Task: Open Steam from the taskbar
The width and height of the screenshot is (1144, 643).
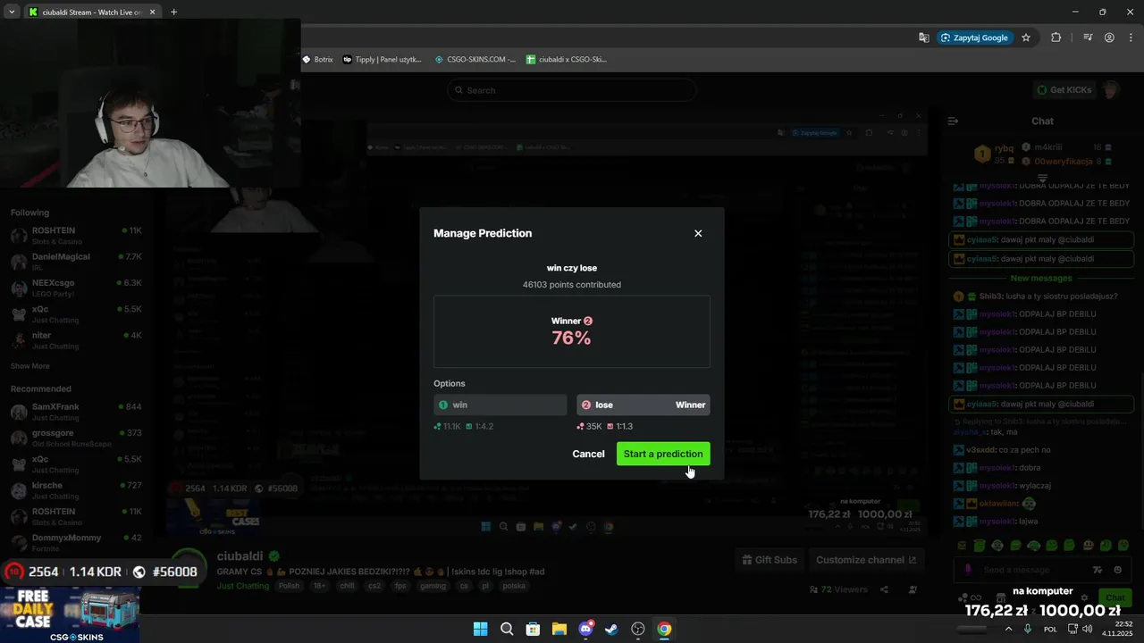Action: (611, 629)
